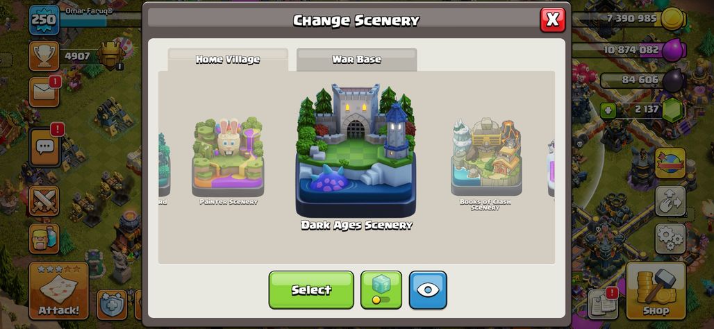Open the shield info icon
Image resolution: width=714 pixels, height=329 pixels.
click(x=112, y=304)
